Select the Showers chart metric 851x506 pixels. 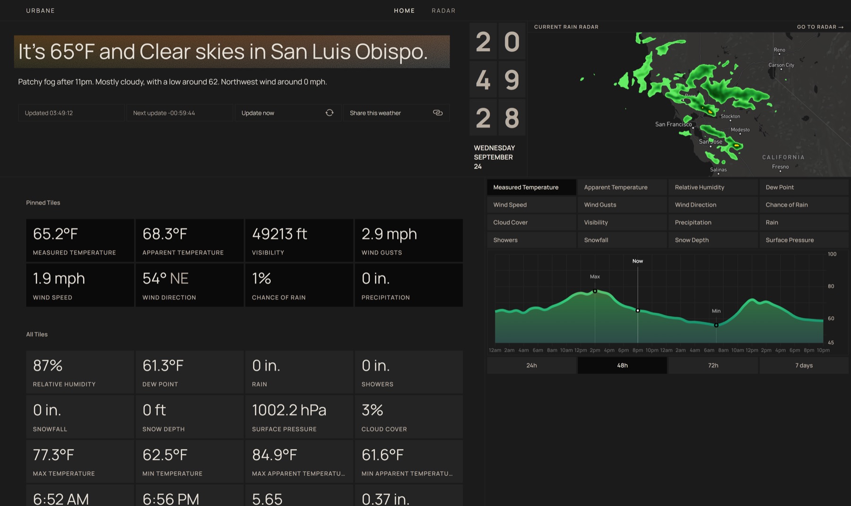pyautogui.click(x=531, y=240)
